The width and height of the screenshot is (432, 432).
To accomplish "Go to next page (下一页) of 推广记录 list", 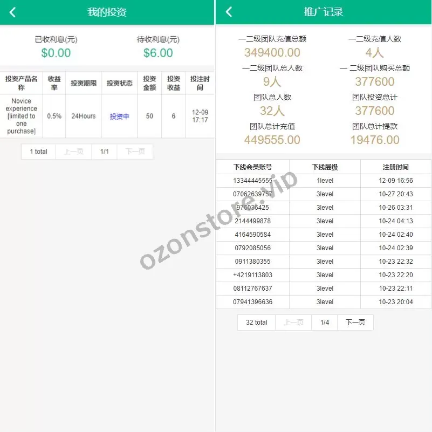I will 355,323.
